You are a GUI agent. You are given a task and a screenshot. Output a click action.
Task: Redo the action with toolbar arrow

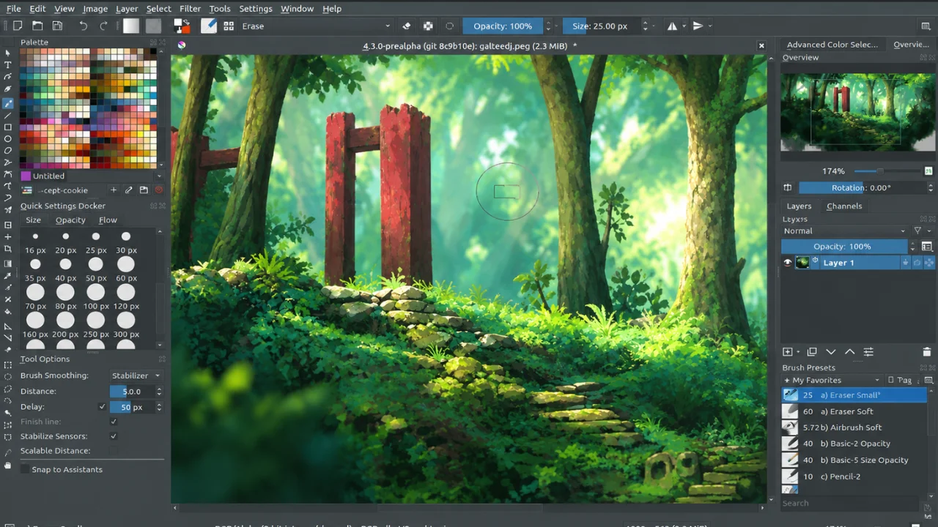[x=103, y=26]
